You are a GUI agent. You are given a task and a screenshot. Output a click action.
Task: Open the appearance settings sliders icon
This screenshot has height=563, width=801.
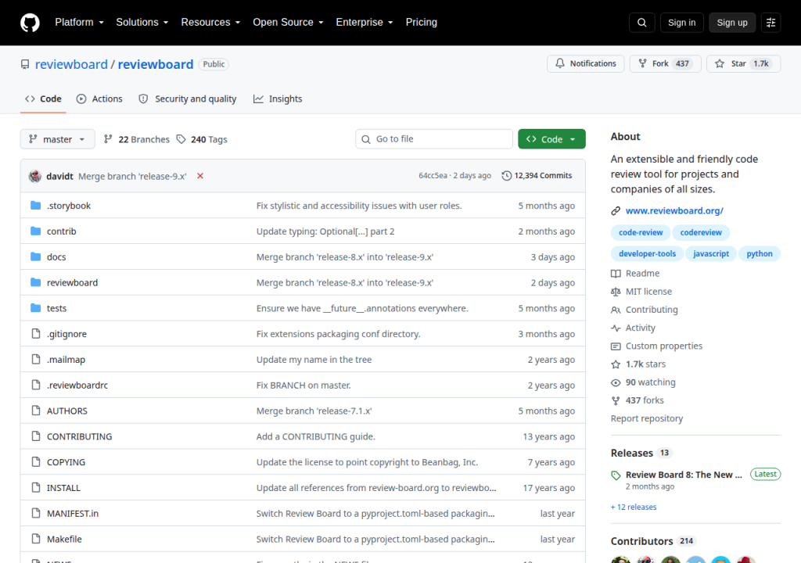[770, 23]
